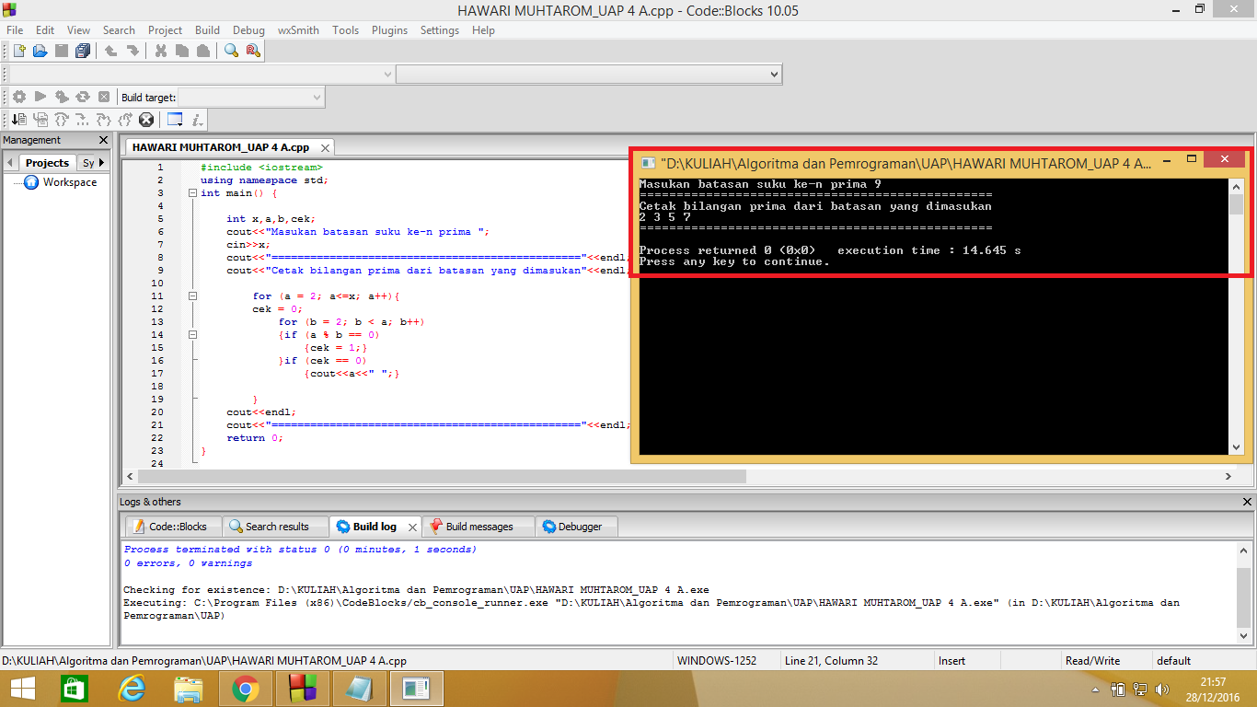Select the Projects tab in Management
1257x707 pixels.
47,163
